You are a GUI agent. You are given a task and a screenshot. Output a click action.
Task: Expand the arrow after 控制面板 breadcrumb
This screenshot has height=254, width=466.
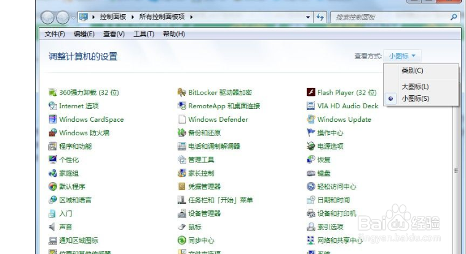point(133,17)
